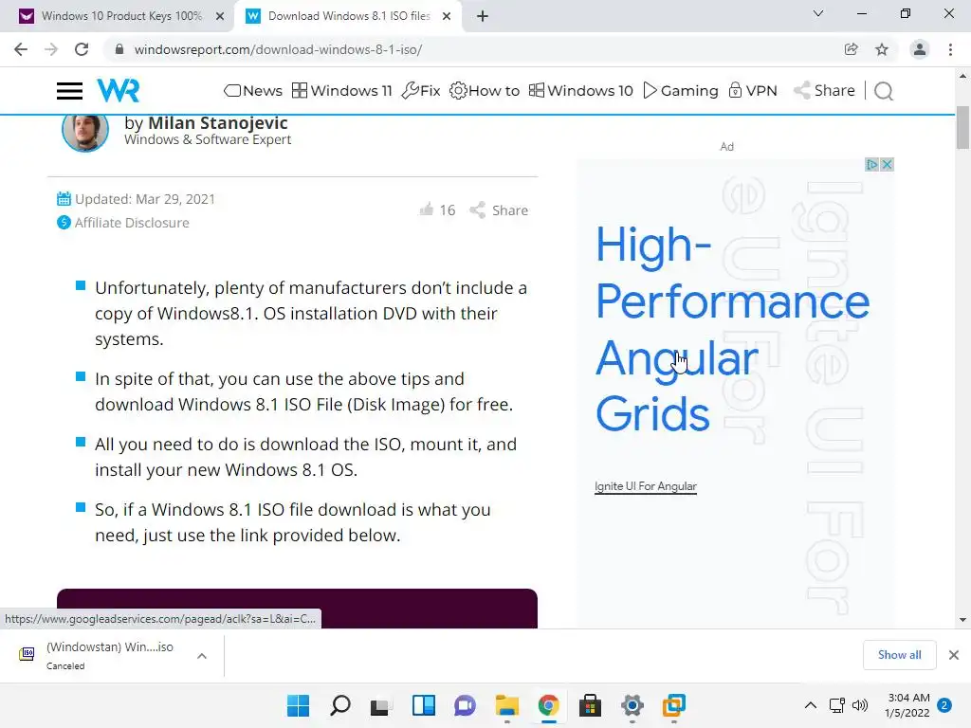Open the Gaming section

coord(681,90)
